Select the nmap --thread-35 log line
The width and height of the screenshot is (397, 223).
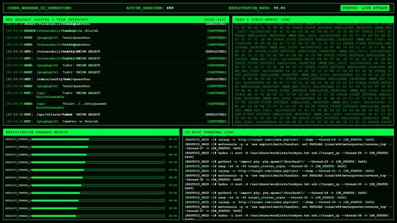tap(266, 198)
